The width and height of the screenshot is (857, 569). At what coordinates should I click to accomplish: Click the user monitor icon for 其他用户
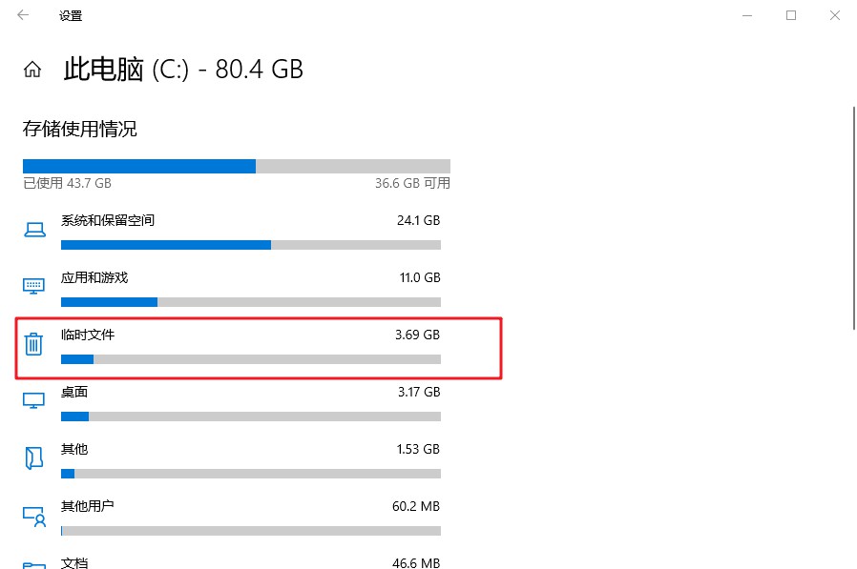pos(34,516)
